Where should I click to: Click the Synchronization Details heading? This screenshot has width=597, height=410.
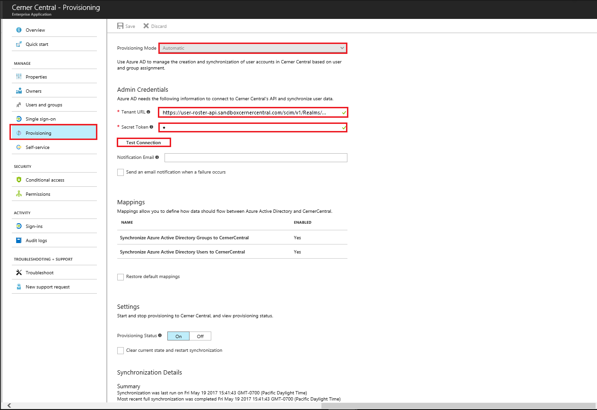point(149,372)
